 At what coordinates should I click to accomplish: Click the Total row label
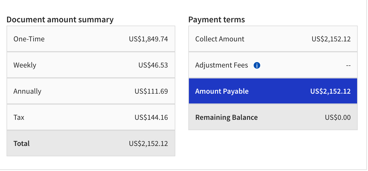pos(22,143)
